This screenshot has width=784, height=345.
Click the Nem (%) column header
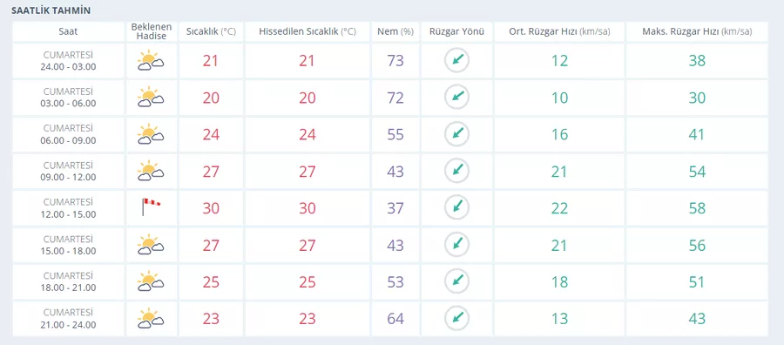coord(395,31)
